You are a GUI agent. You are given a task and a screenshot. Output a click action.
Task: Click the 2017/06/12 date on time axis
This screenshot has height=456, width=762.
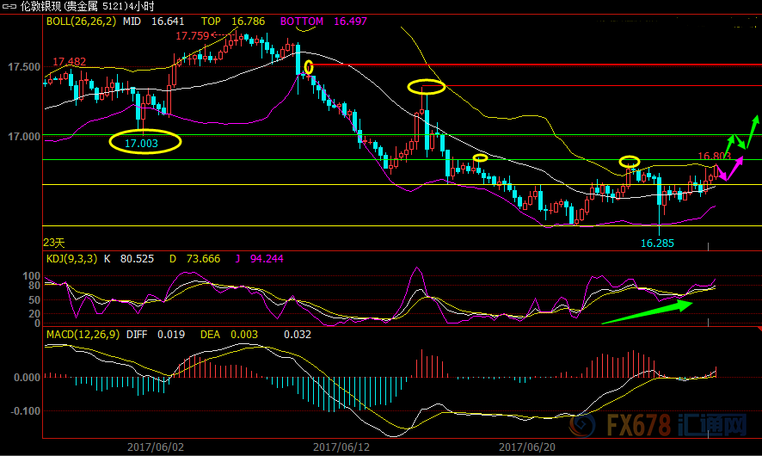(x=341, y=447)
